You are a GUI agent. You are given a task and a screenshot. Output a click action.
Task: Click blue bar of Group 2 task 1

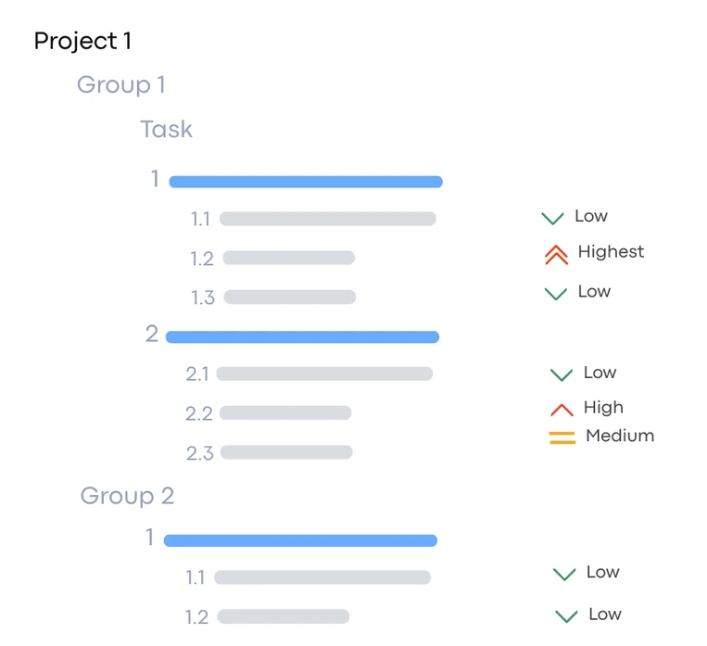click(x=300, y=540)
